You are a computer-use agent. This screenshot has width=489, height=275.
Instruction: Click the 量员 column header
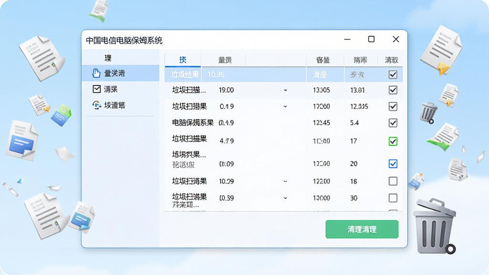click(225, 60)
